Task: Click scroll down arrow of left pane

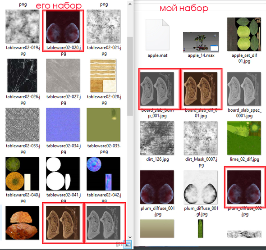Action: pos(130,237)
